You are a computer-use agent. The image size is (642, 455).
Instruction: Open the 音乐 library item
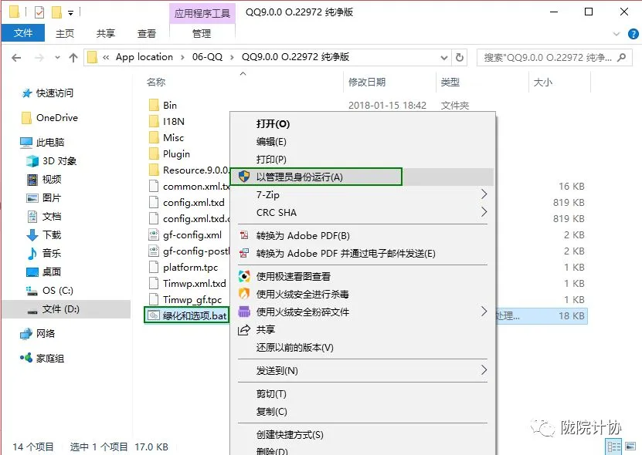(52, 253)
